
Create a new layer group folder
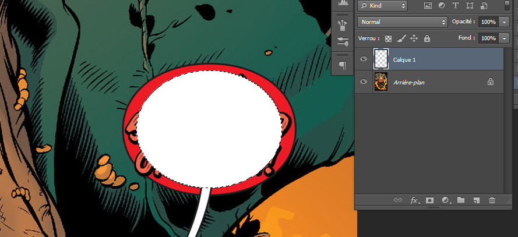(461, 200)
